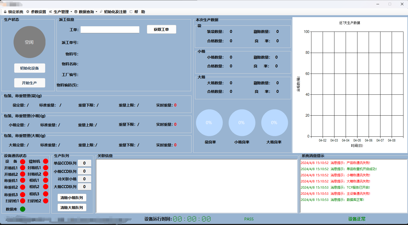The image size is (408, 225).
Task: Click the red status light for 开箱机2
Action: tap(23, 174)
